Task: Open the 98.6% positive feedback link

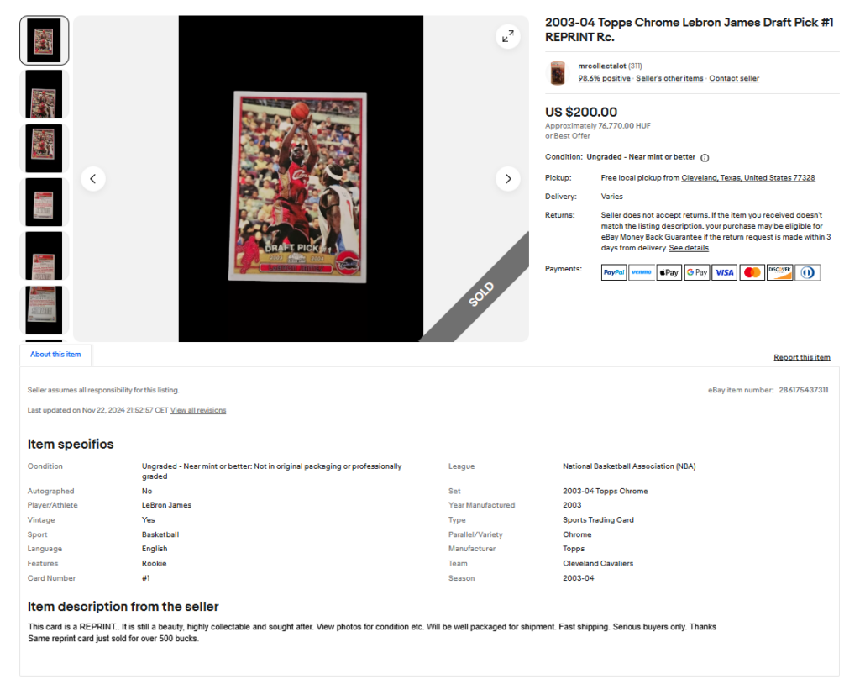Action: [x=604, y=78]
